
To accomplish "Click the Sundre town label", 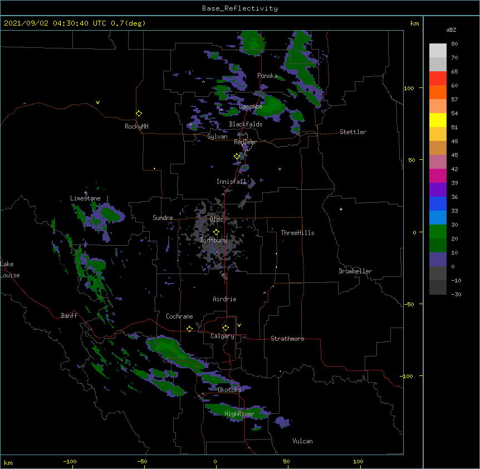I will tap(163, 218).
